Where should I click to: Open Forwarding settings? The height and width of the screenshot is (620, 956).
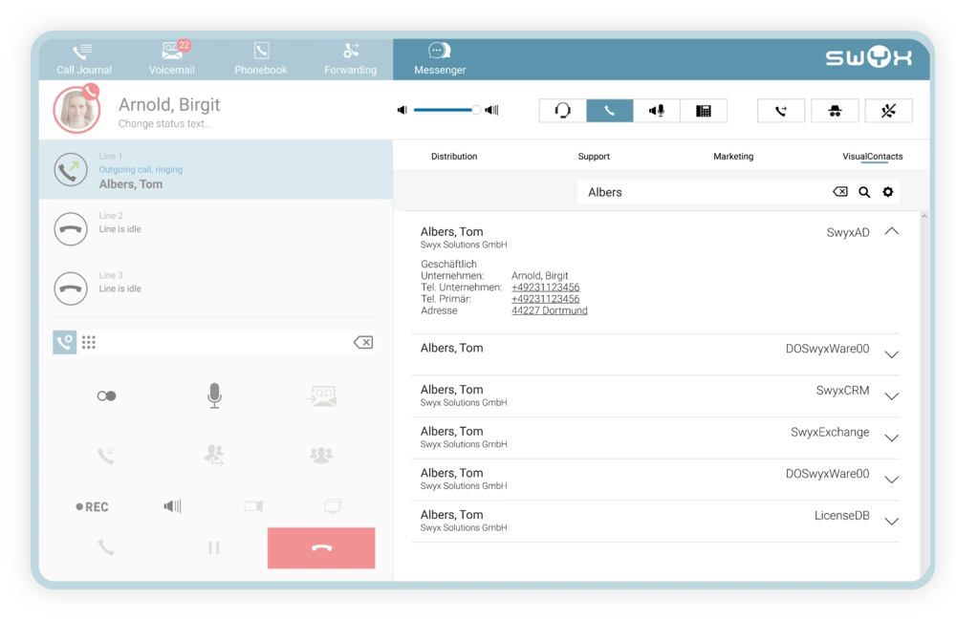point(351,58)
